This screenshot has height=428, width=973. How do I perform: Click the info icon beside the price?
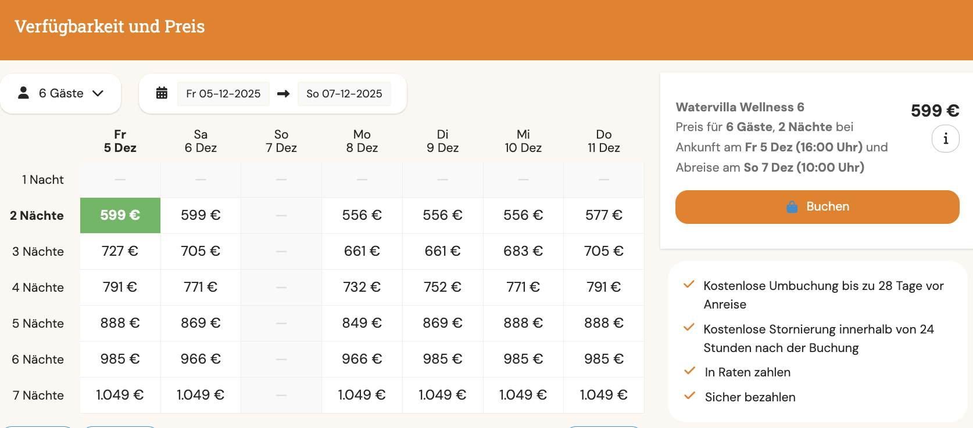pos(945,139)
